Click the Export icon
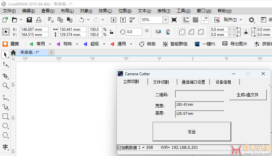272x156 pixels. click(123, 20)
